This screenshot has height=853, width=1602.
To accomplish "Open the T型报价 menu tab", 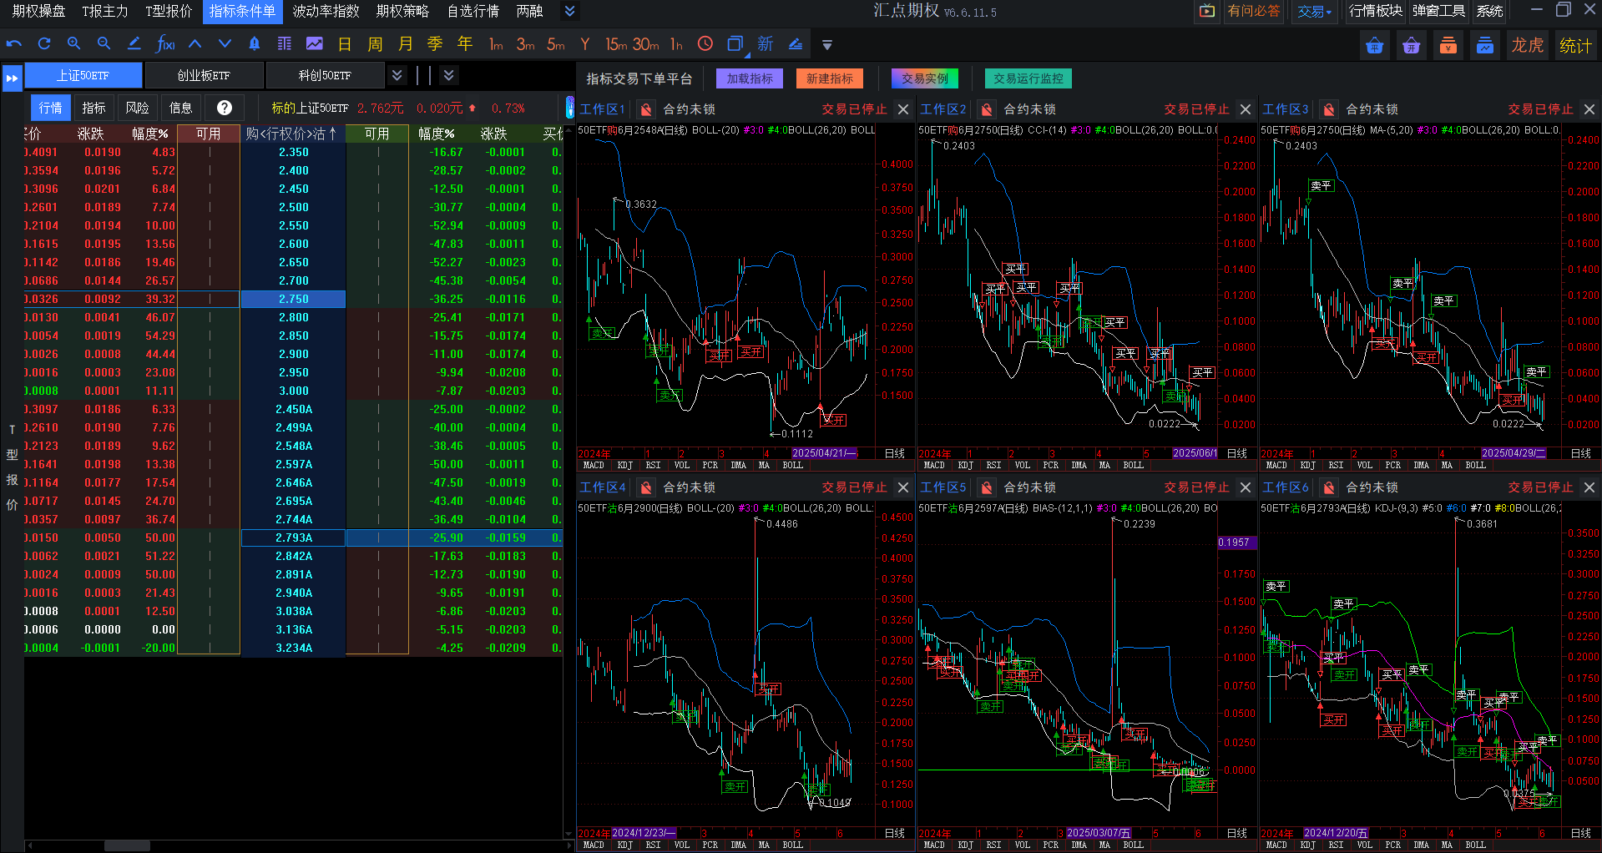I will tap(169, 12).
